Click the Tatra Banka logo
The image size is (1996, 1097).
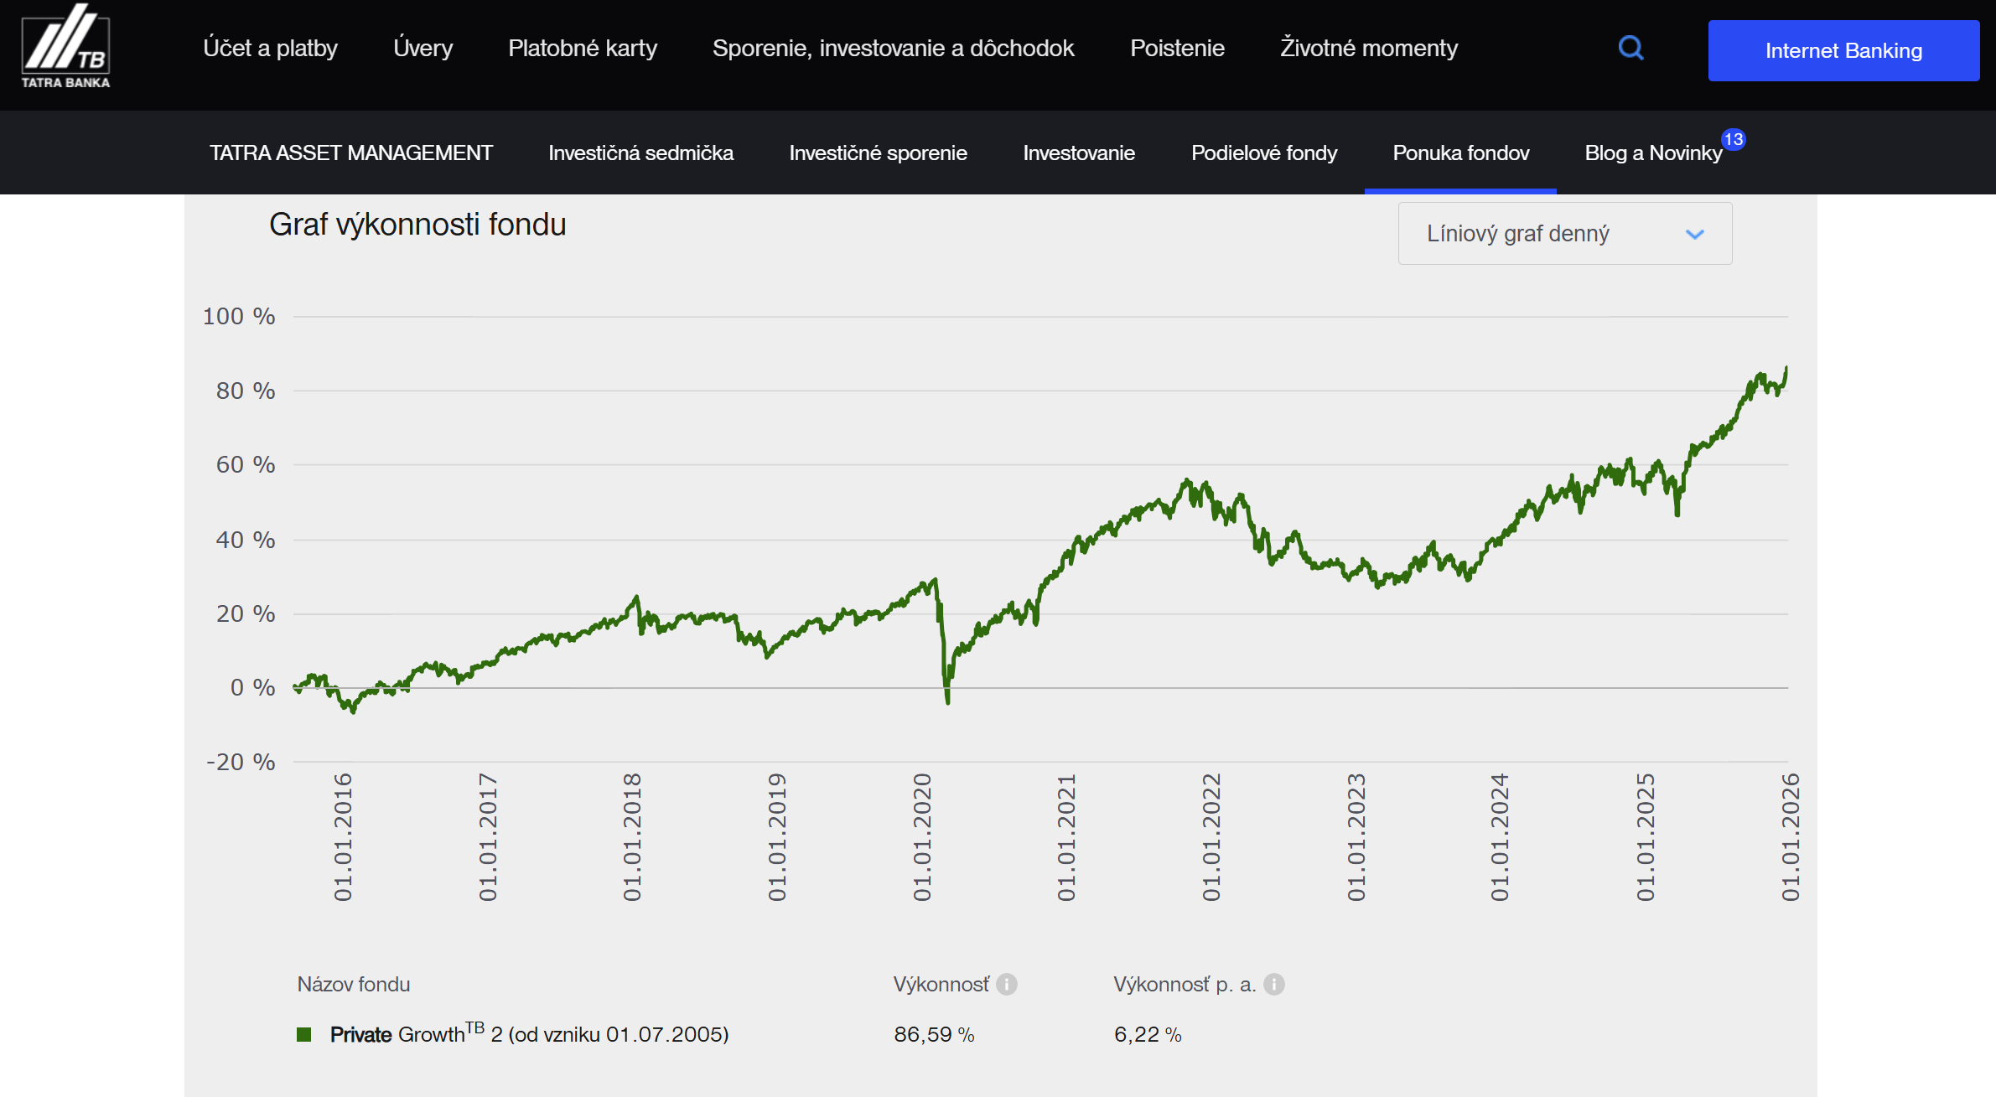(65, 47)
